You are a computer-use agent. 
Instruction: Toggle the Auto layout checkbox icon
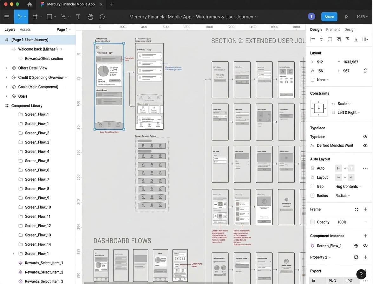[313, 168]
